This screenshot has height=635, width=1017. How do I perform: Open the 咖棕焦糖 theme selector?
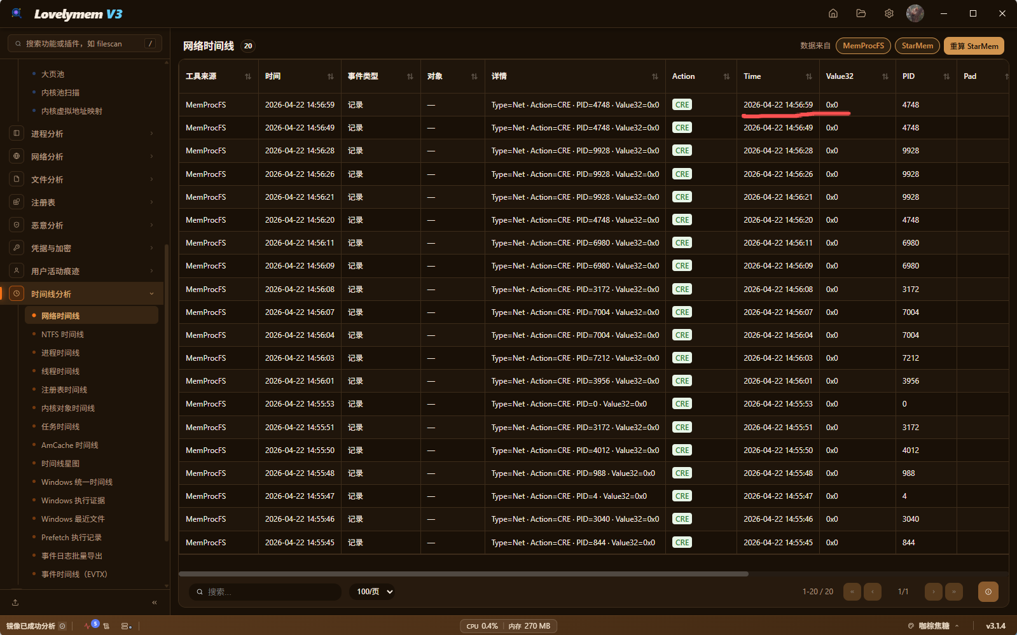[933, 626]
